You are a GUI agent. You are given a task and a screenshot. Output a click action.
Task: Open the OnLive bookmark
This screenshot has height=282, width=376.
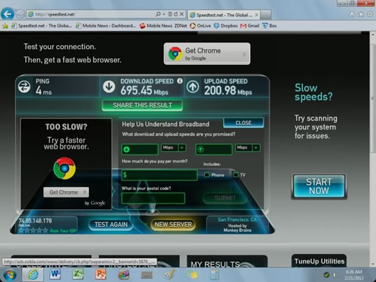[200, 26]
